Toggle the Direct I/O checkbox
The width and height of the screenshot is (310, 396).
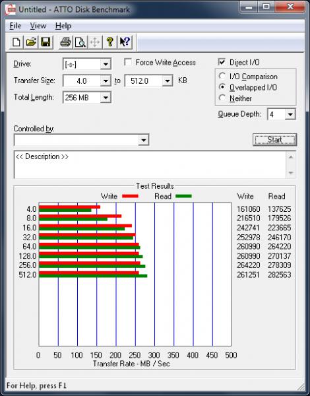(222, 62)
